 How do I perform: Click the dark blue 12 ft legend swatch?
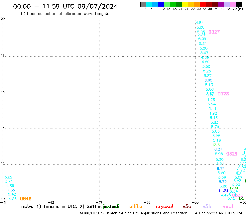point(161,4)
